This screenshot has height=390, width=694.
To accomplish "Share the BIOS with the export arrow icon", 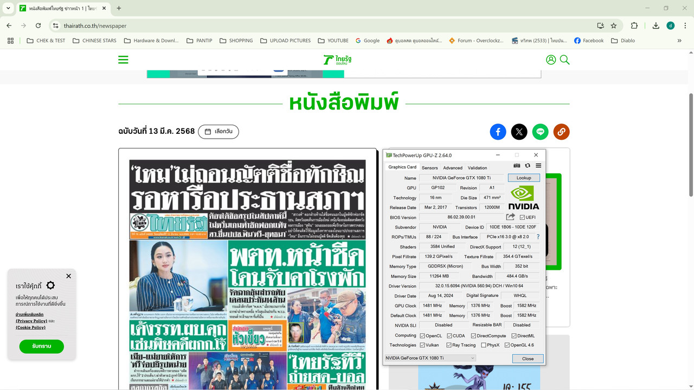I will pos(510,217).
